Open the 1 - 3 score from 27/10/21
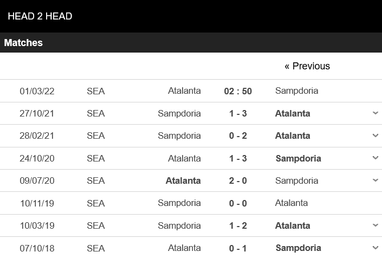 (238, 113)
